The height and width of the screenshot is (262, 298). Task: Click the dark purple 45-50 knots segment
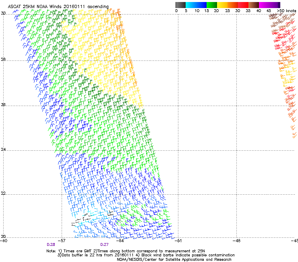275,5
